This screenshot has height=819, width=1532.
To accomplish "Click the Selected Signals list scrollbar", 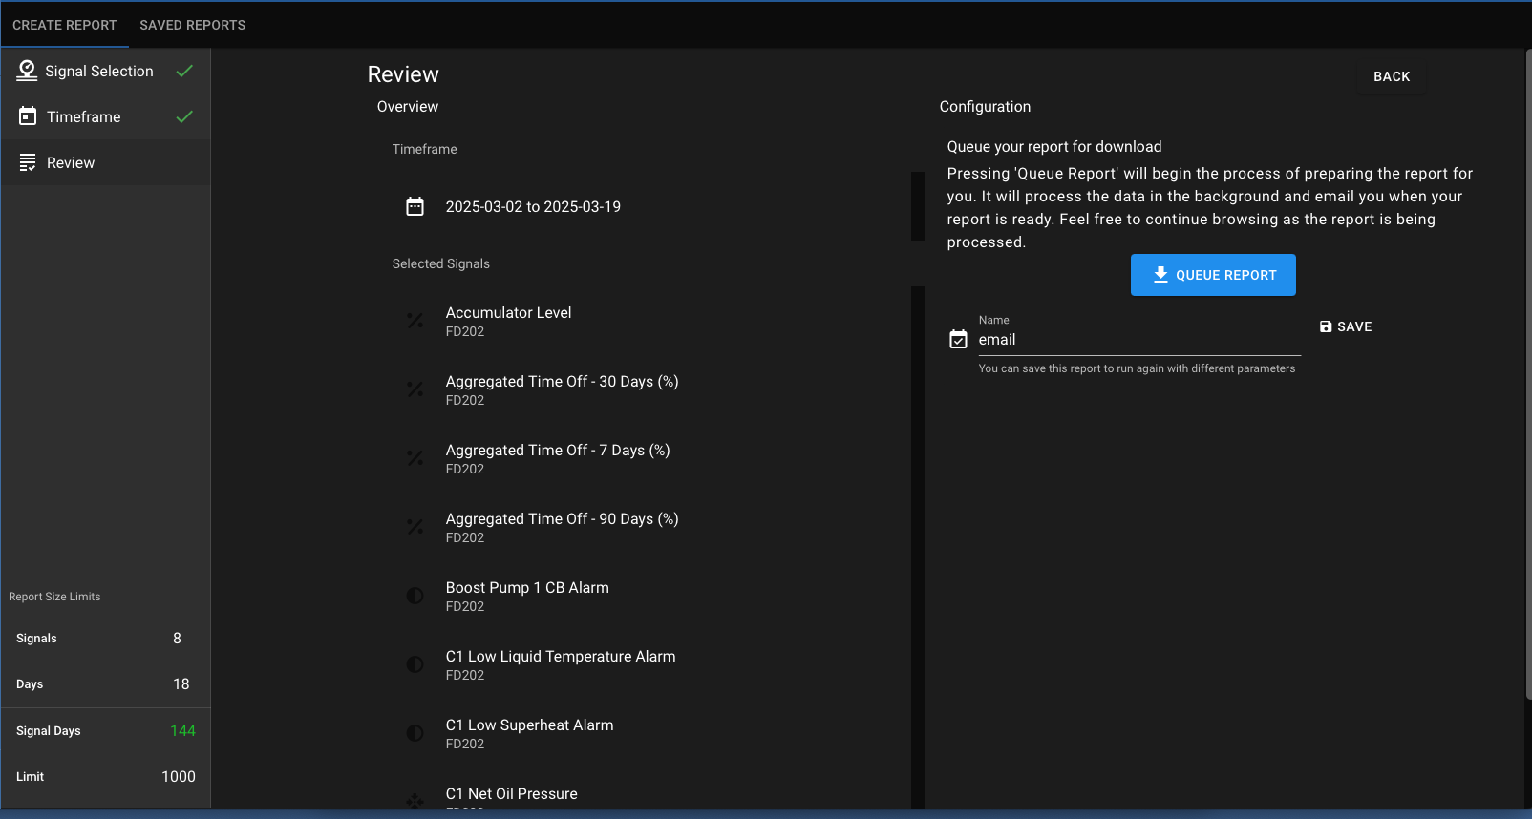I will click(917, 544).
